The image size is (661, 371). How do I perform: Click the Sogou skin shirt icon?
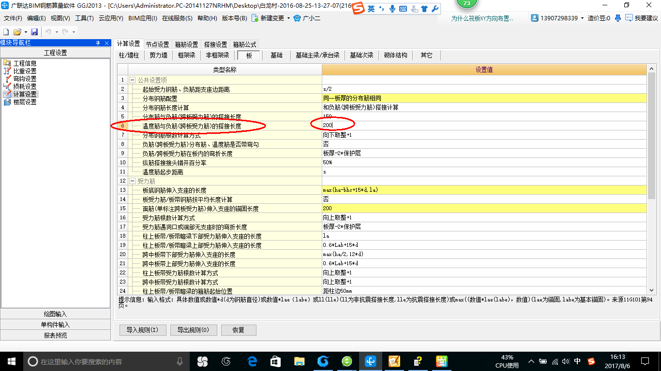coord(424,9)
